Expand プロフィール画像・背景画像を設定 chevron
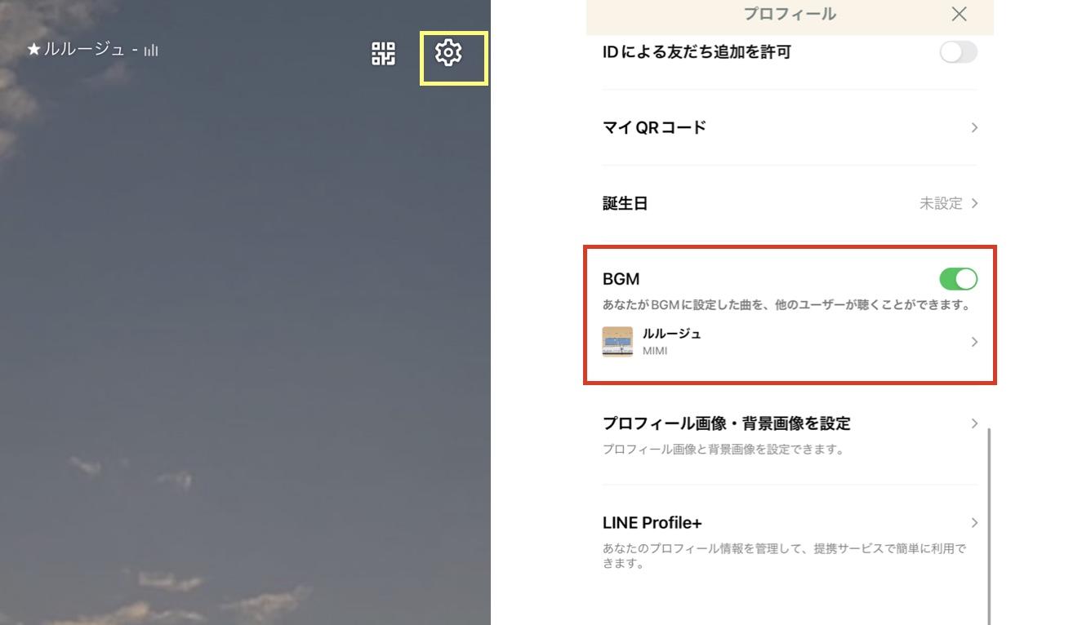The image size is (1091, 625). pos(974,423)
